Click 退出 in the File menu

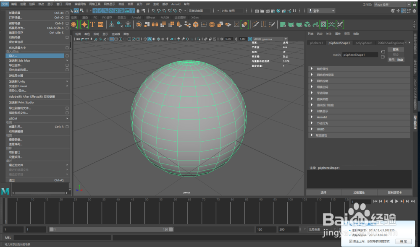[x=37, y=180]
